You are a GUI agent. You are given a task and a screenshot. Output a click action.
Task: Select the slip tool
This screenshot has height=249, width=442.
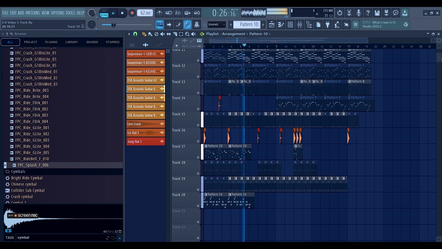pyautogui.click(x=169, y=34)
